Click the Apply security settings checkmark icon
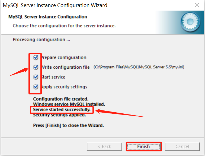Viewport: 205px width, 156px height. 36,87
